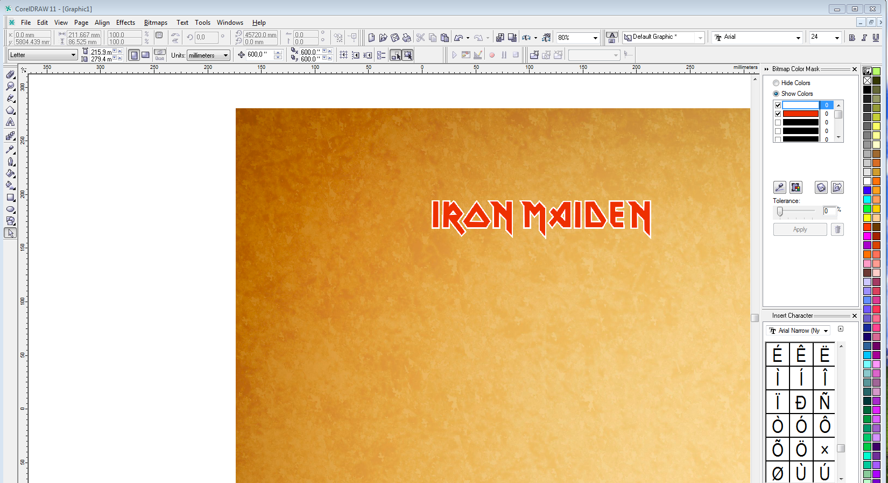Click the Cut scissors icon
The image size is (888, 483).
click(x=421, y=38)
